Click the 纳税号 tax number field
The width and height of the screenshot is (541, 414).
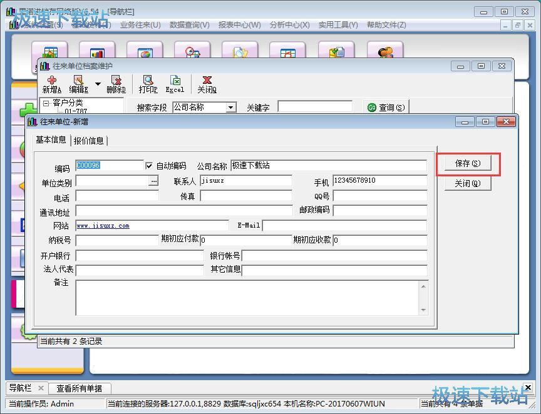tap(117, 241)
